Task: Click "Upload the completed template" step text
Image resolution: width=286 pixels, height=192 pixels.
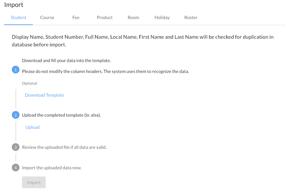Action: (x=61, y=115)
